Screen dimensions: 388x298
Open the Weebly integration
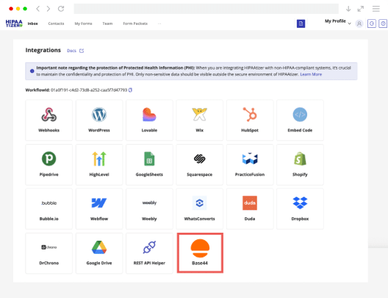point(149,208)
